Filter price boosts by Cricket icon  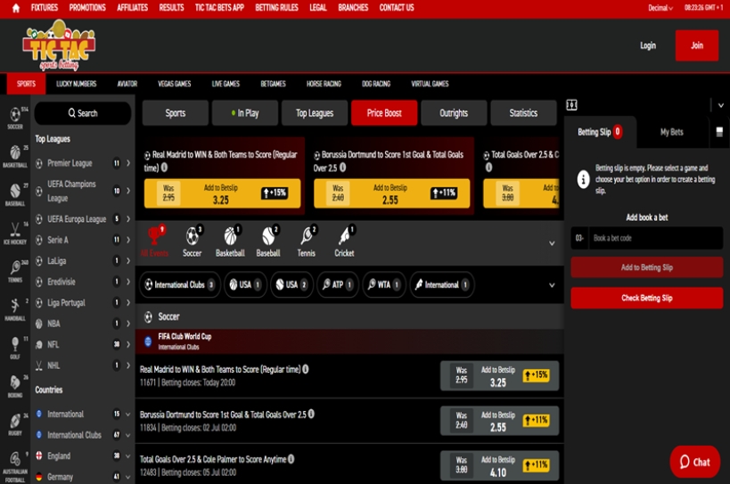(345, 241)
